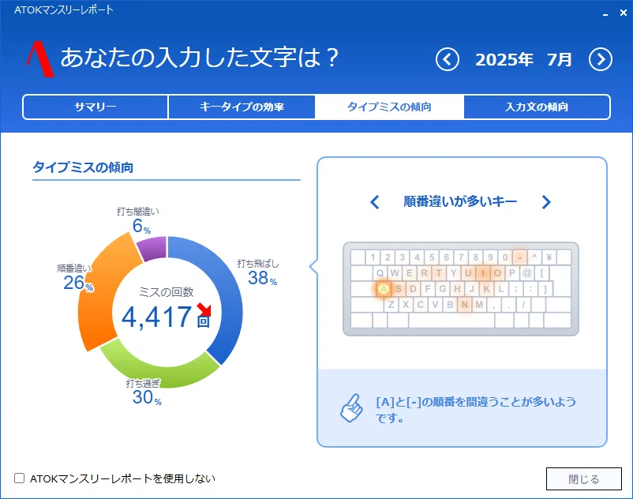Close the ATOK report window with X
This screenshot has height=499, width=633.
[624, 13]
